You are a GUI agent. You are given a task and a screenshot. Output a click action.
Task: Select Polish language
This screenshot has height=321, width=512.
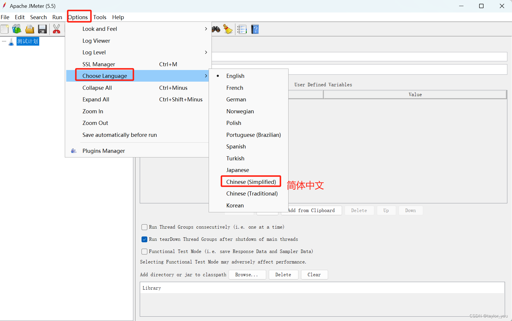coord(234,123)
